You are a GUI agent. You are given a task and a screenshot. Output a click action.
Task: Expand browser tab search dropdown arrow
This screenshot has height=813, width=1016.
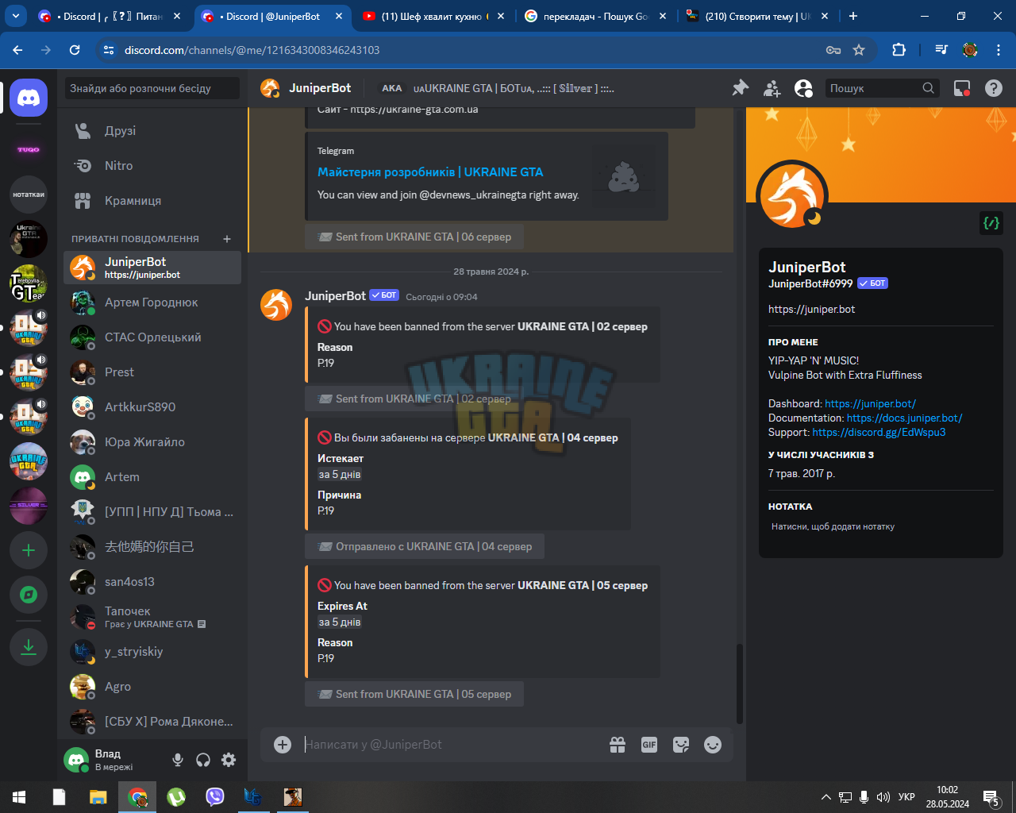[16, 16]
